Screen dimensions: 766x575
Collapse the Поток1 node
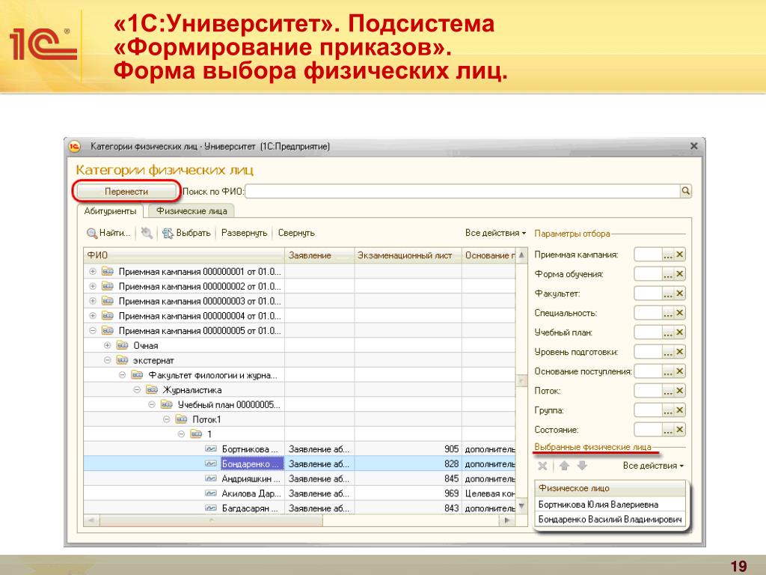pyautogui.click(x=167, y=419)
